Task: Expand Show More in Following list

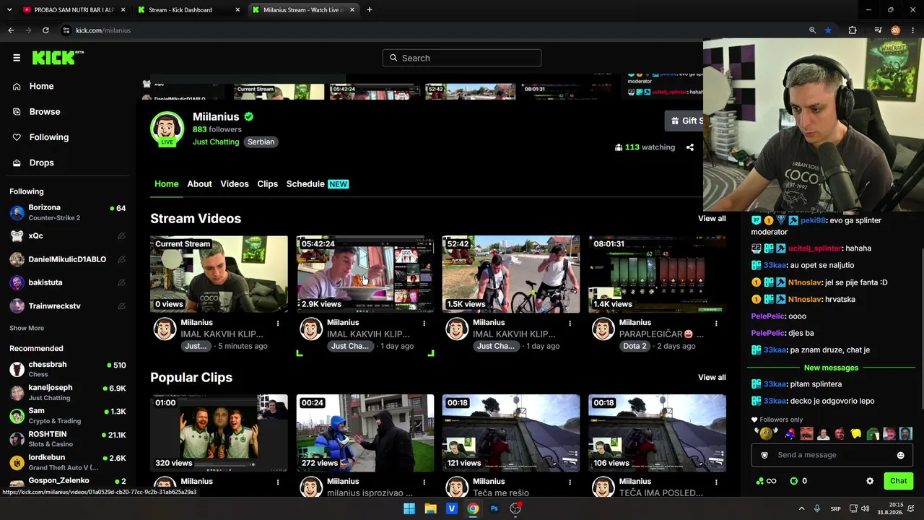Action: click(27, 328)
